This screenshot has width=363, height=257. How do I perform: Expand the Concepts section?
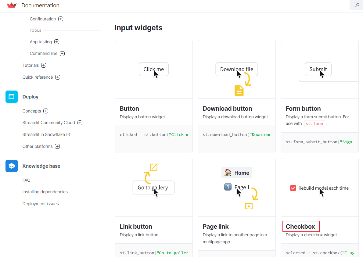(x=46, y=111)
